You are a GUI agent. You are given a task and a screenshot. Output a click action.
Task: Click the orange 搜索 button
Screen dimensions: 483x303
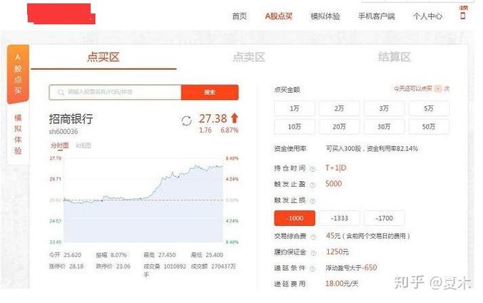tap(210, 92)
